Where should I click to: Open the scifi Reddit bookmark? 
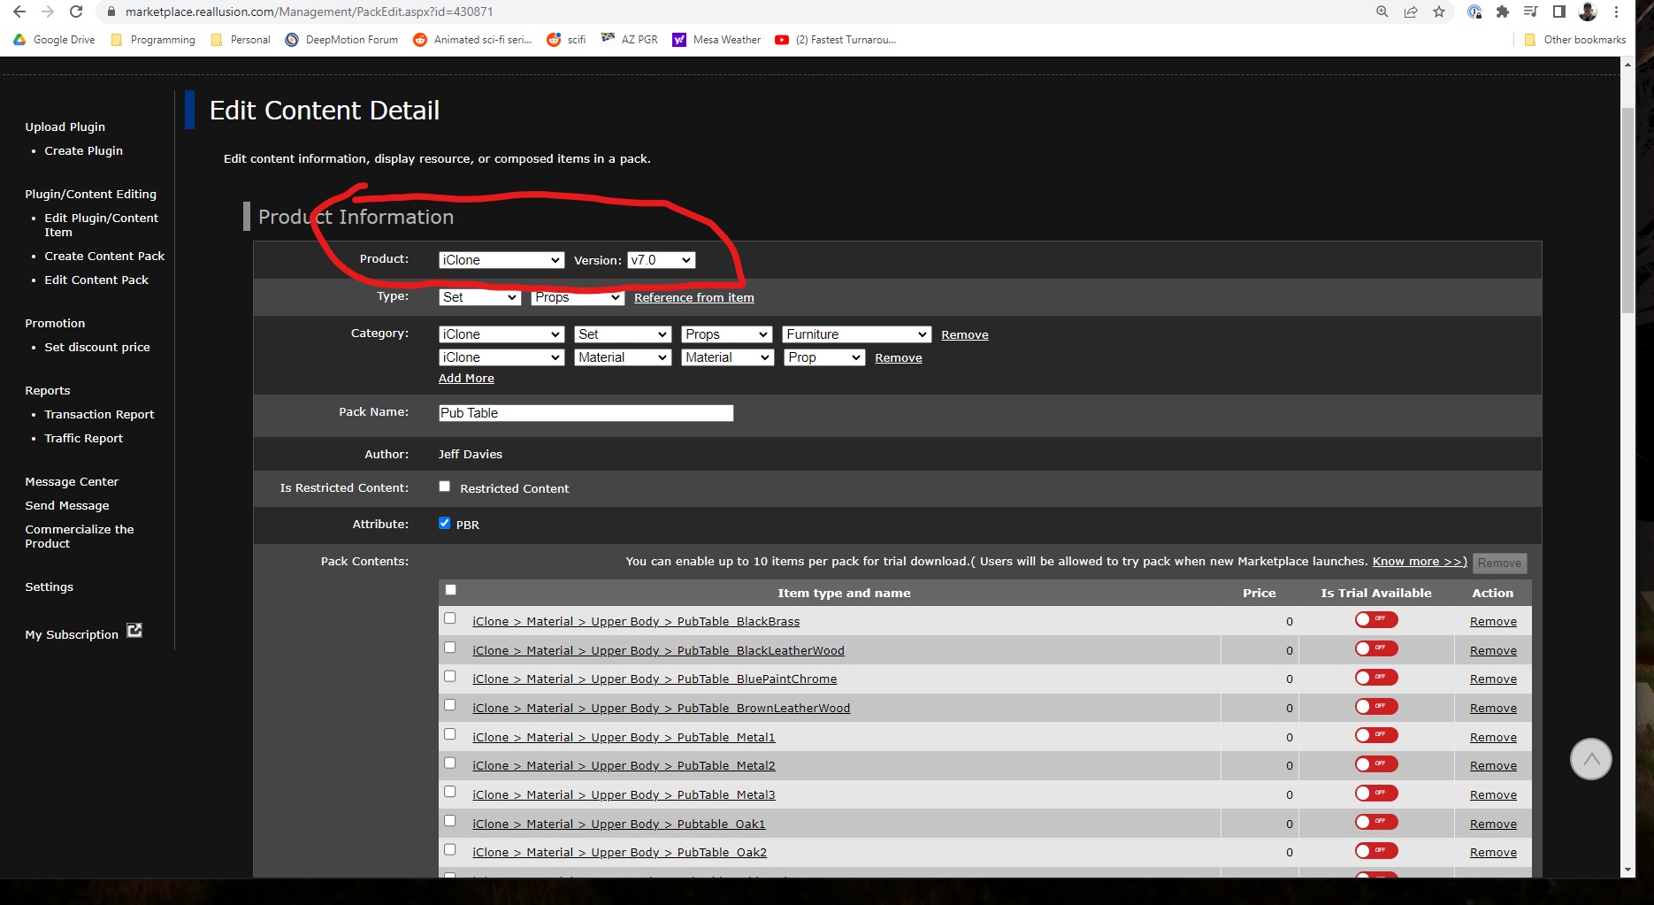click(x=567, y=40)
